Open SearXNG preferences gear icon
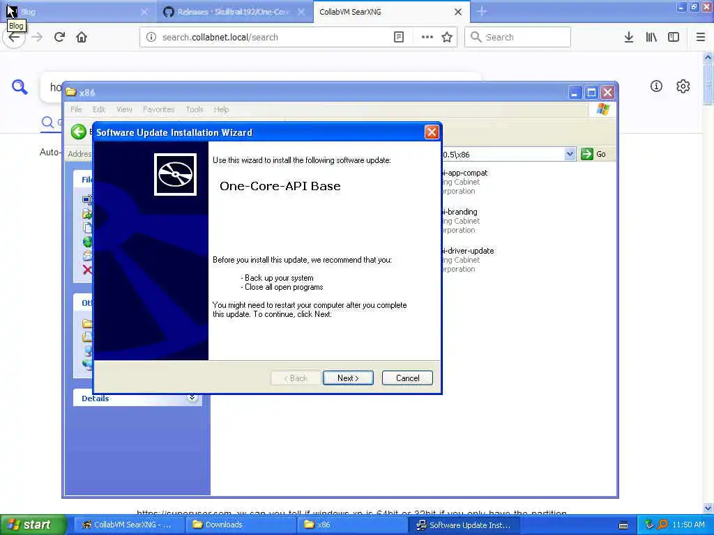 point(683,86)
